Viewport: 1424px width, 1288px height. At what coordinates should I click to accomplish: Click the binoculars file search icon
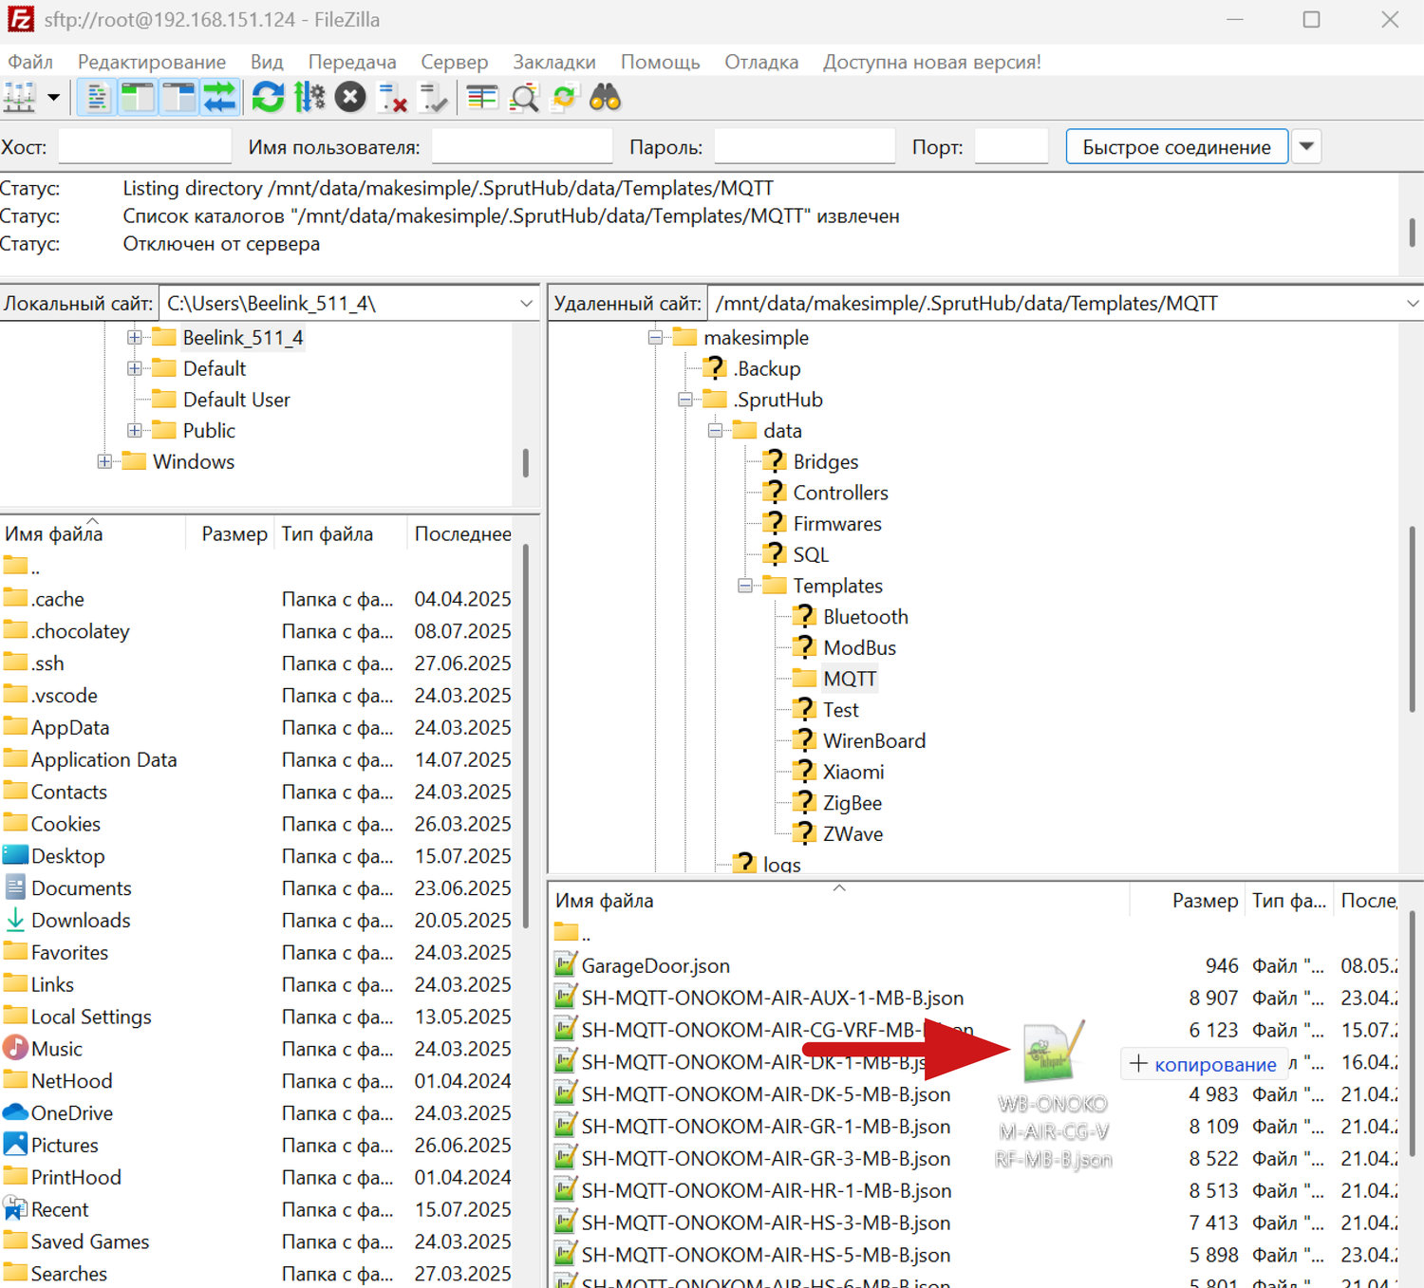(x=605, y=97)
